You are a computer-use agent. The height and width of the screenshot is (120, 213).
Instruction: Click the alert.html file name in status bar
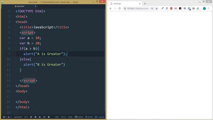[18, 117]
